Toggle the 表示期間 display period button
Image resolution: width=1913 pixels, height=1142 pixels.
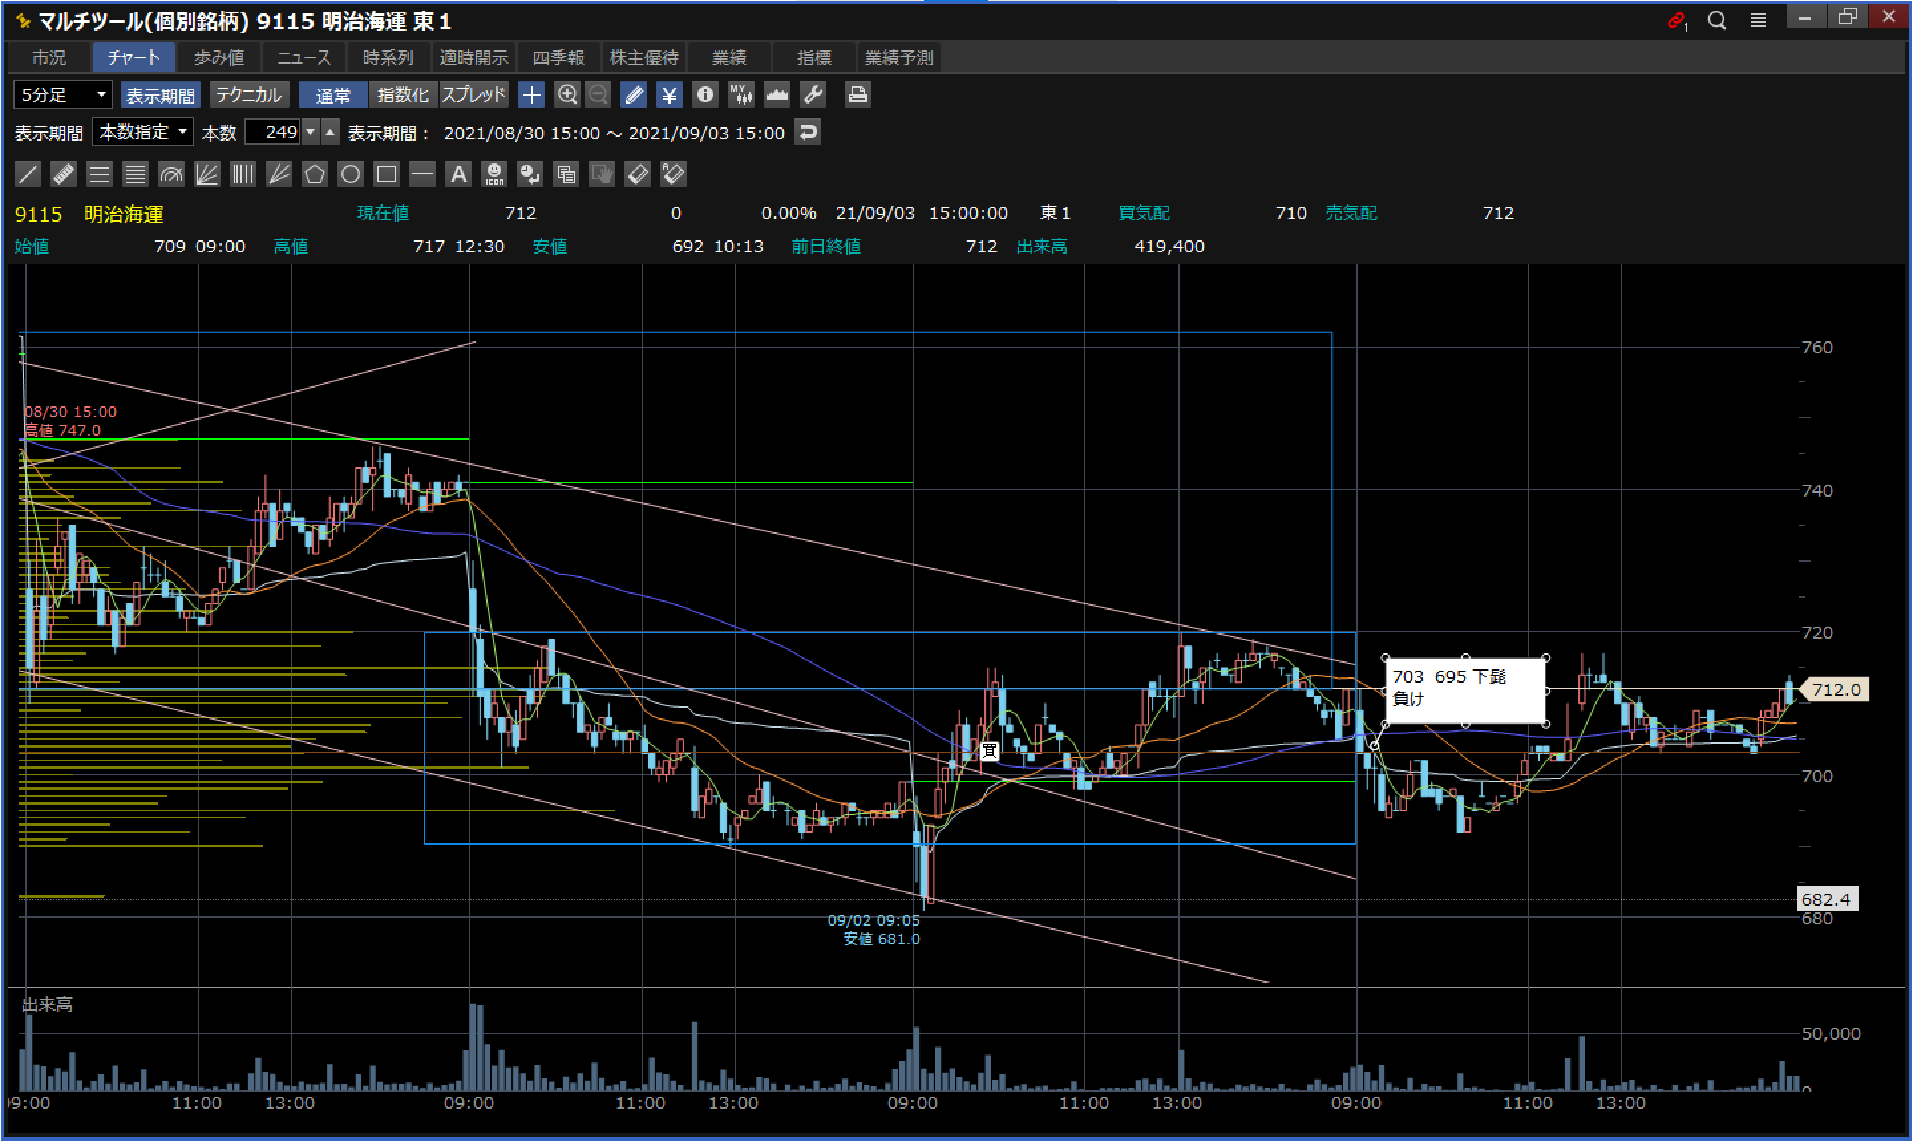tap(160, 95)
